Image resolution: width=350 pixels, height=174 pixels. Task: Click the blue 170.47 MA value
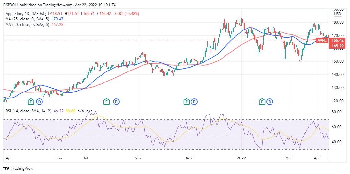point(57,19)
